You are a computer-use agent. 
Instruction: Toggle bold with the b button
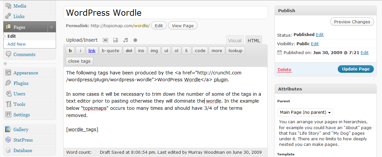(x=70, y=51)
